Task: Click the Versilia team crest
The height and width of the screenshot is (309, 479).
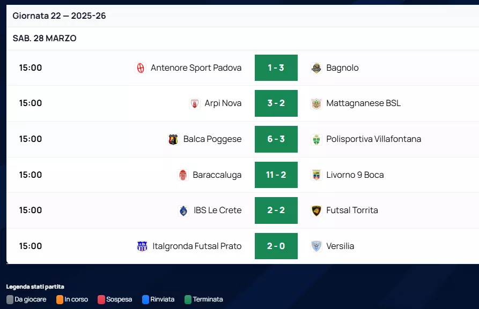Action: [316, 246]
